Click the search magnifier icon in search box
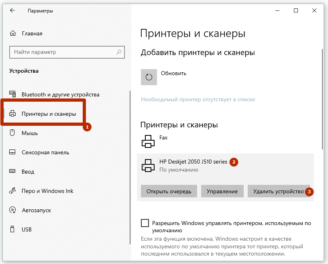Screen dimensions: 328x264 point(119,52)
